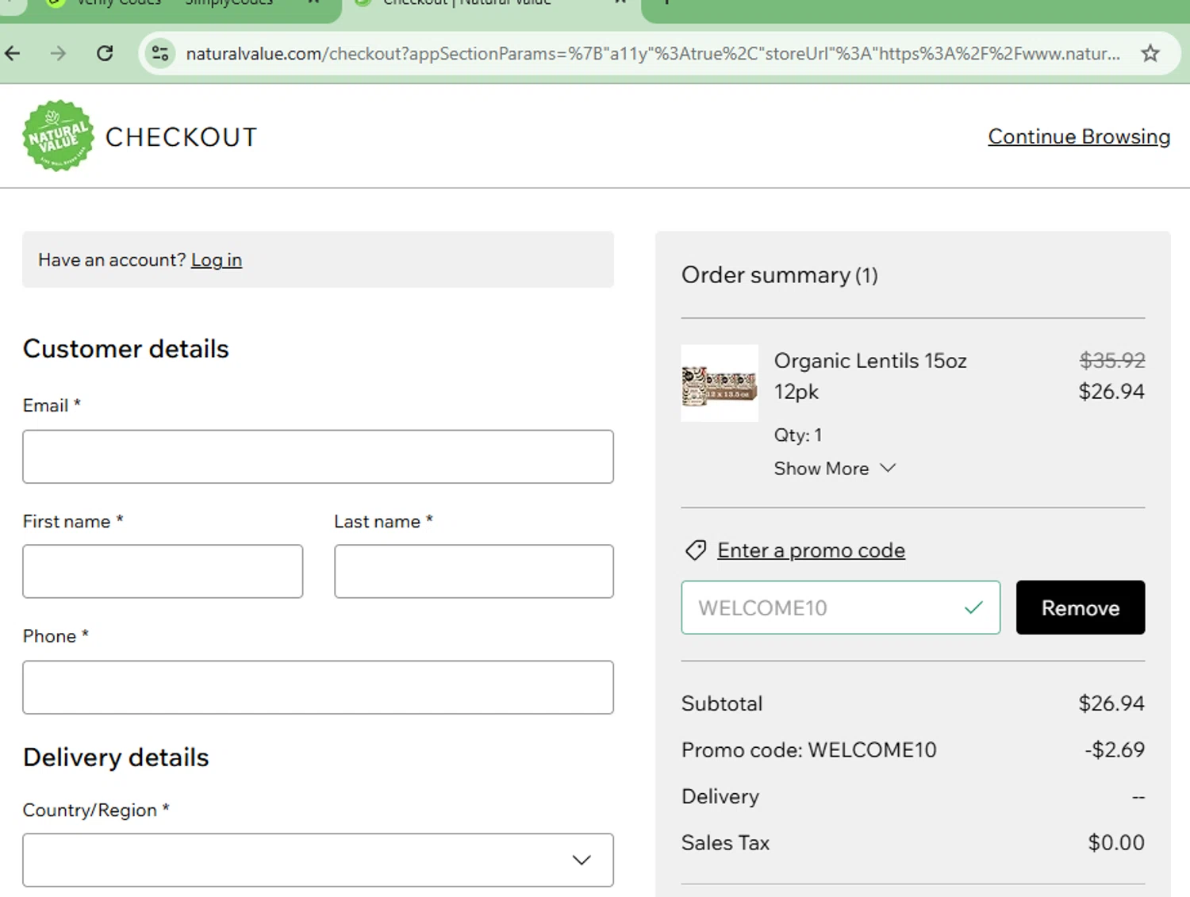The height and width of the screenshot is (897, 1190).
Task: Click the -$2.69 promo discount amount
Action: 1115,749
